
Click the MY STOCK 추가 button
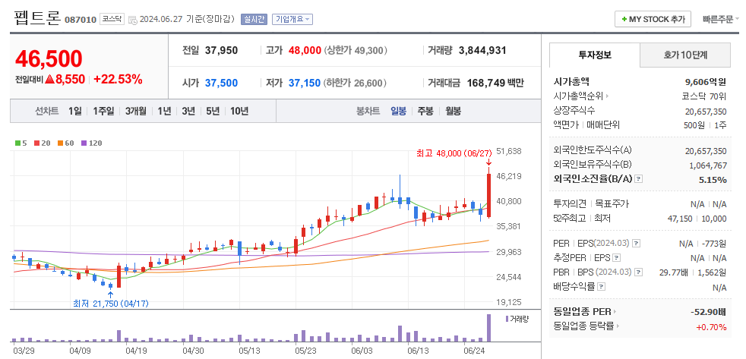coord(653,20)
